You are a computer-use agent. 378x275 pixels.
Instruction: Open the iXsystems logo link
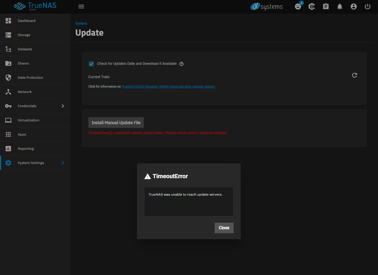click(267, 7)
